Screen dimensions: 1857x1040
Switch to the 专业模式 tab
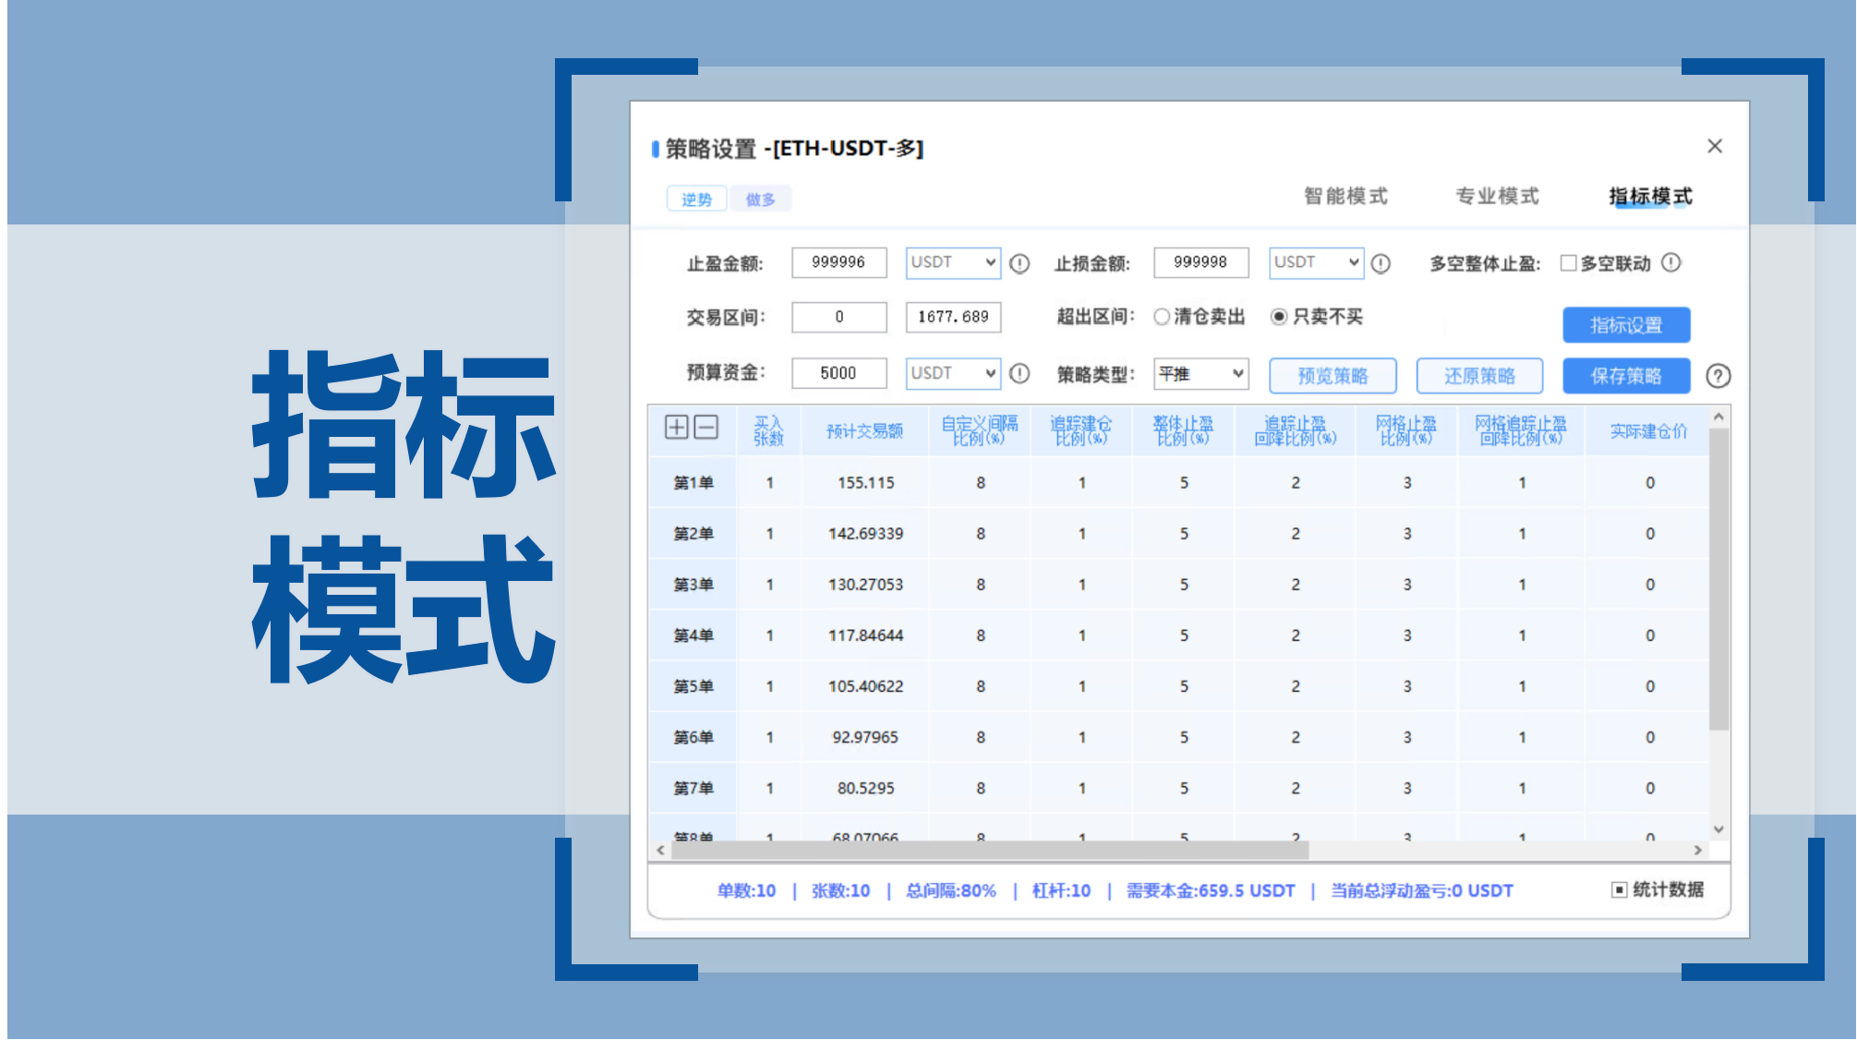tap(1497, 196)
